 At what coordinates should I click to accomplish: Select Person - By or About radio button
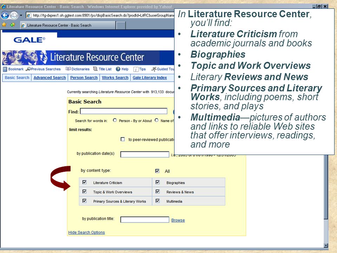[x=115, y=120]
